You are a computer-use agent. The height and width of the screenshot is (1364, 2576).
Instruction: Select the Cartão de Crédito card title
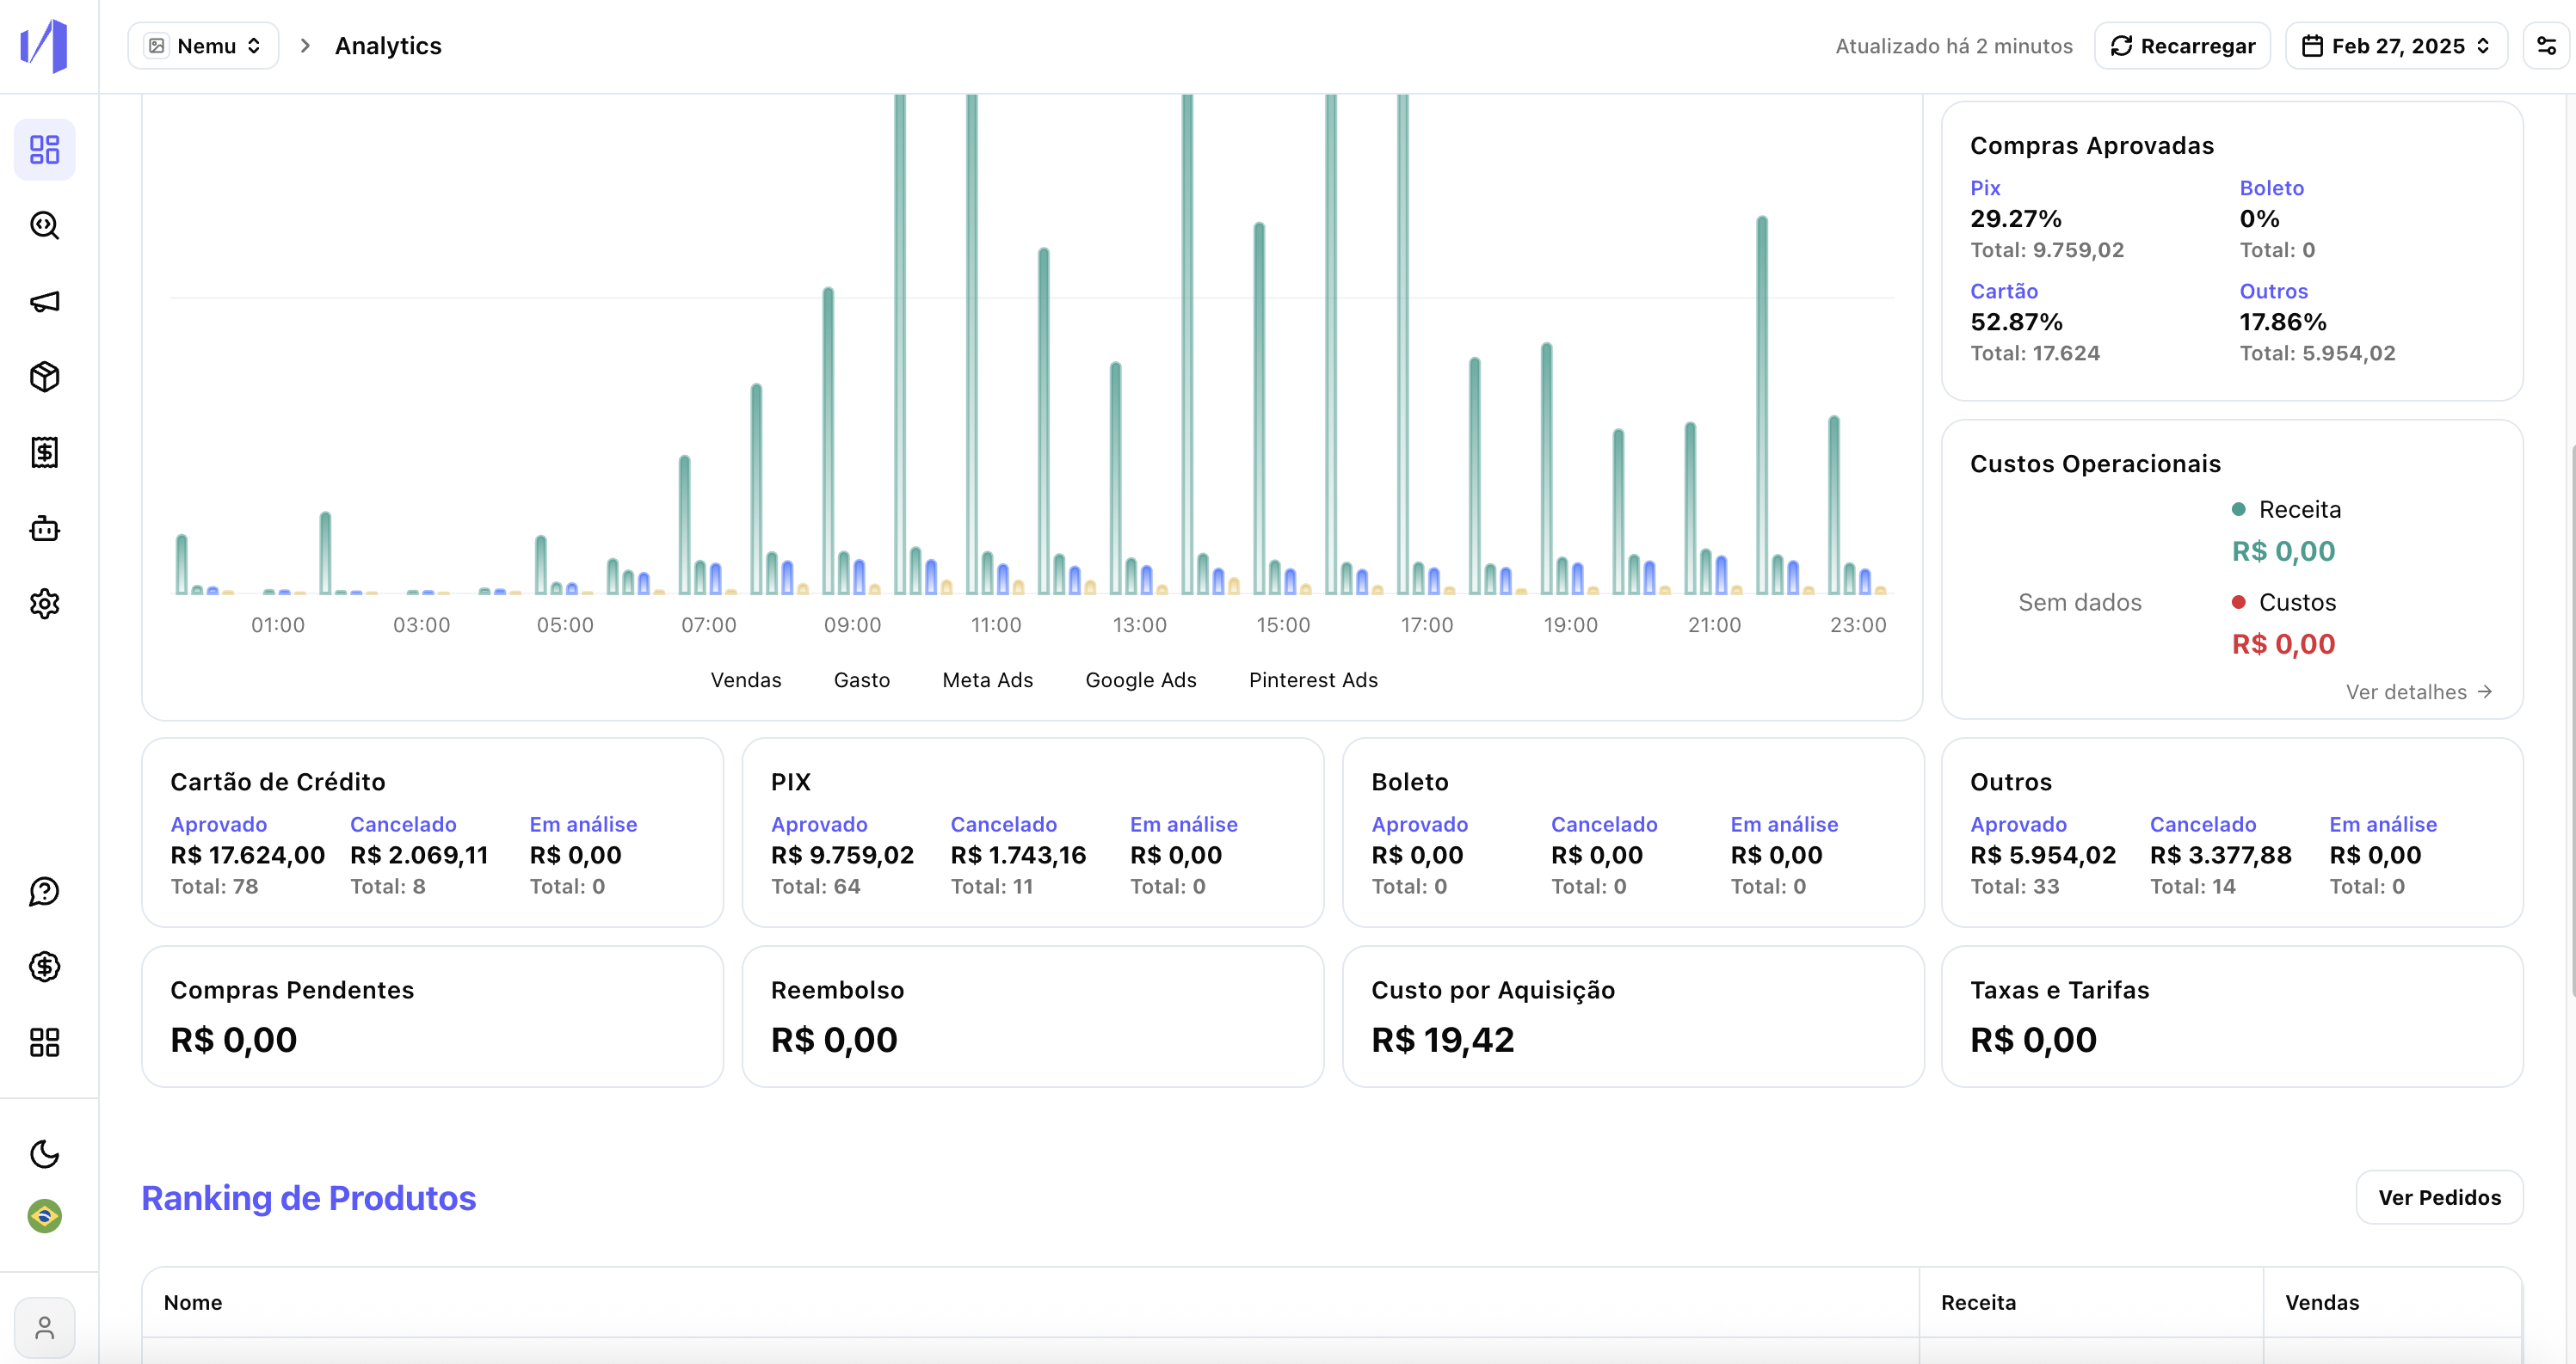[278, 782]
